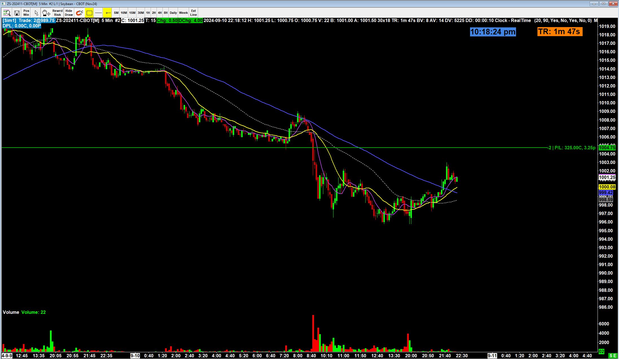Select the hand chart-move tool
This screenshot has height=359, width=619.
point(46,13)
